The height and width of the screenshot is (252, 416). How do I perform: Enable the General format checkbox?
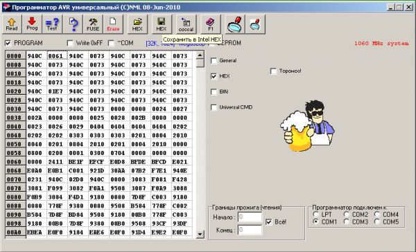click(214, 61)
